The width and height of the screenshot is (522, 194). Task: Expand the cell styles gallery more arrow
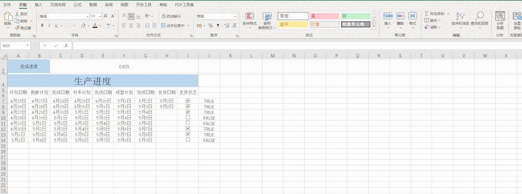pos(374,27)
